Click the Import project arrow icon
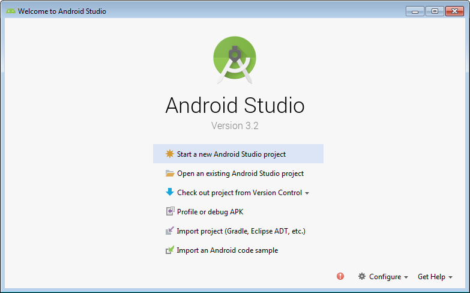 point(170,231)
